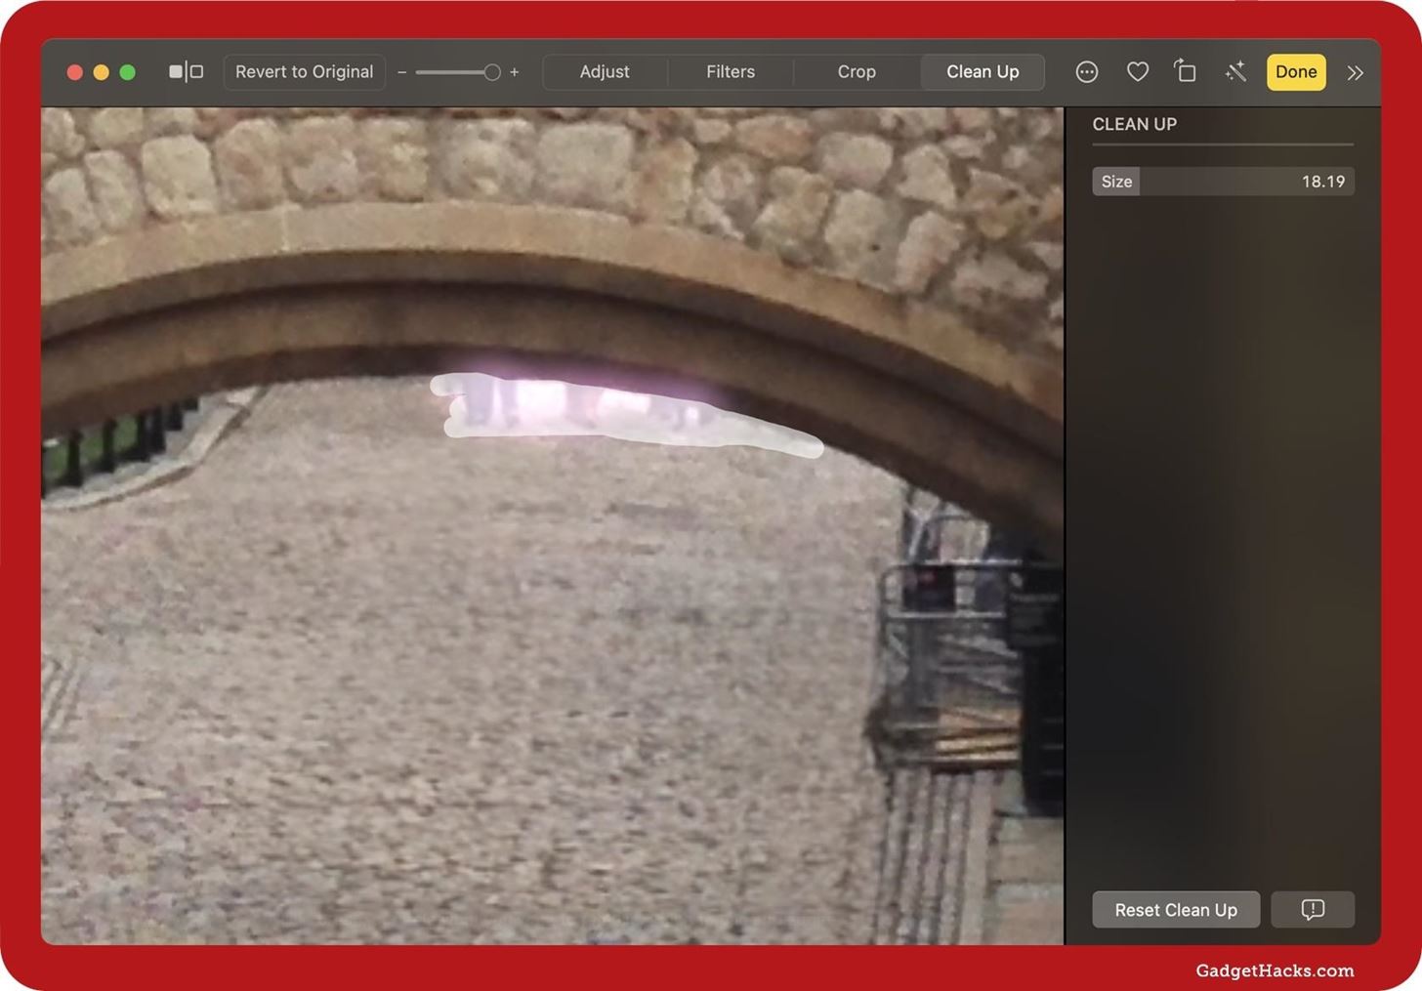Open more options via the ellipsis icon
The width and height of the screenshot is (1422, 991).
click(1086, 71)
